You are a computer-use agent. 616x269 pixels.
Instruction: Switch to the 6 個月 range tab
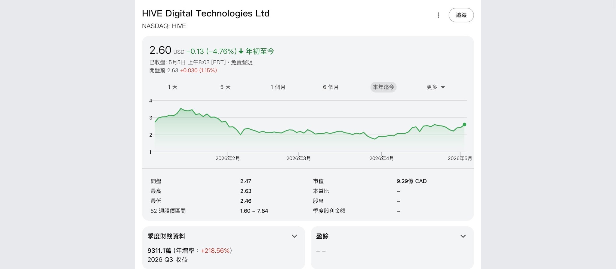coord(331,87)
